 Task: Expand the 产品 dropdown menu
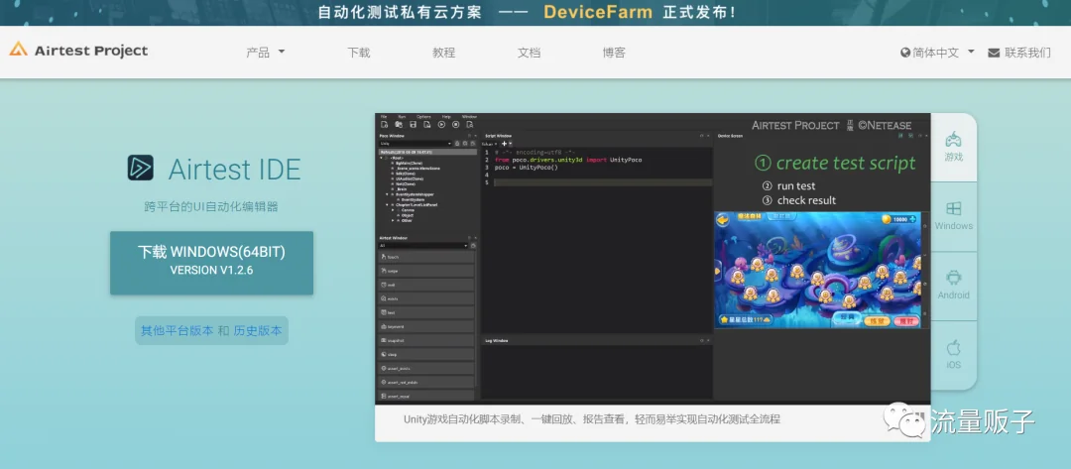click(x=265, y=53)
